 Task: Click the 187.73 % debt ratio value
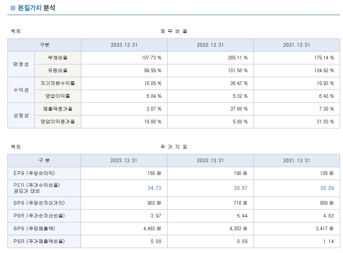[151, 58]
